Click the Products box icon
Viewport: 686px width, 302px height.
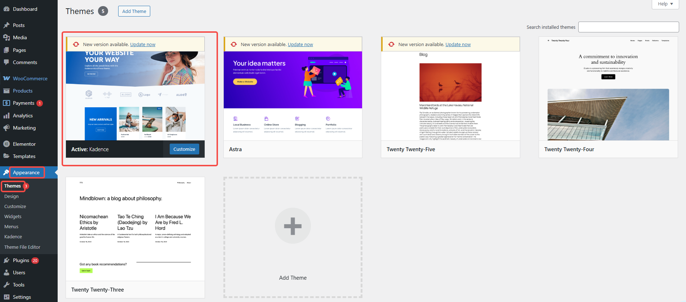pos(6,91)
